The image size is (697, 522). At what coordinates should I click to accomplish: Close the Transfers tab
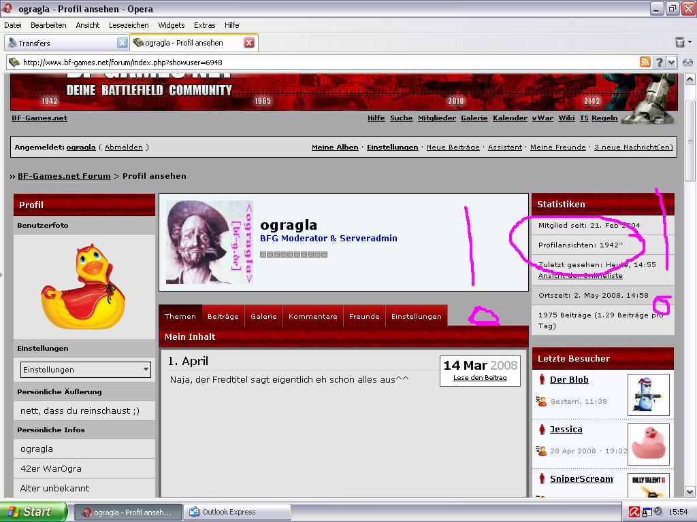[123, 43]
